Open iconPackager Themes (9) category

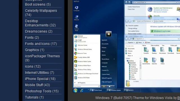[42, 58]
